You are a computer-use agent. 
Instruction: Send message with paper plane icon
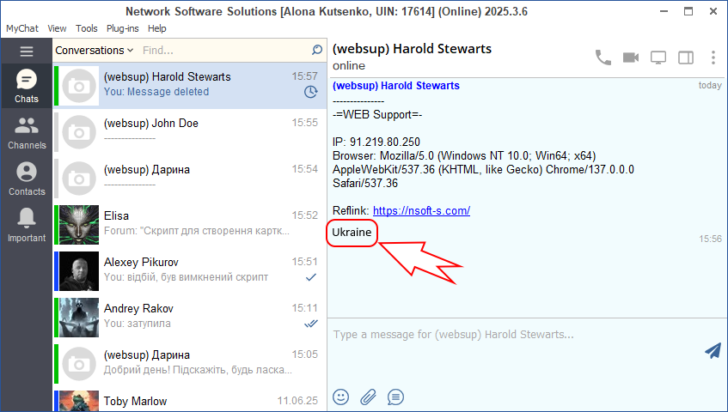coord(712,350)
